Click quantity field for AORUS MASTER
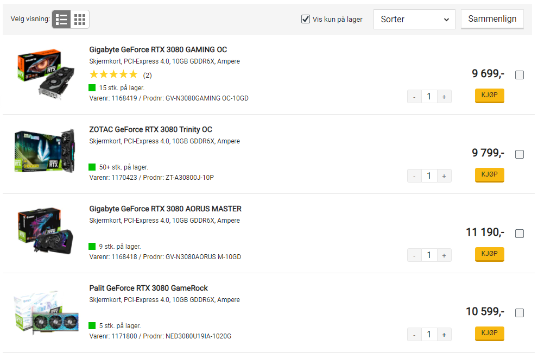The height and width of the screenshot is (358, 538). (429, 255)
